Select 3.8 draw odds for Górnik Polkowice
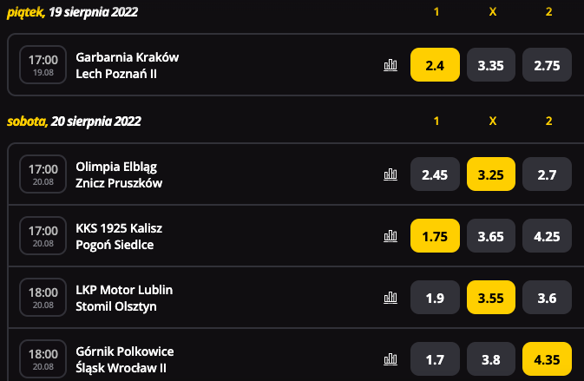Screen dimensions: 584x381 point(491,359)
